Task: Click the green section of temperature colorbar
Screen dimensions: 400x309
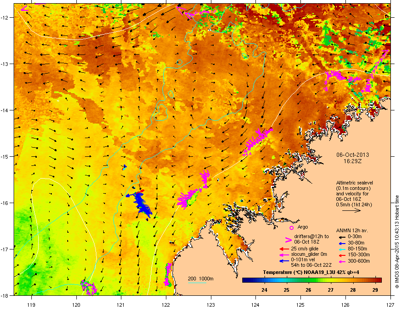Action: (309, 280)
